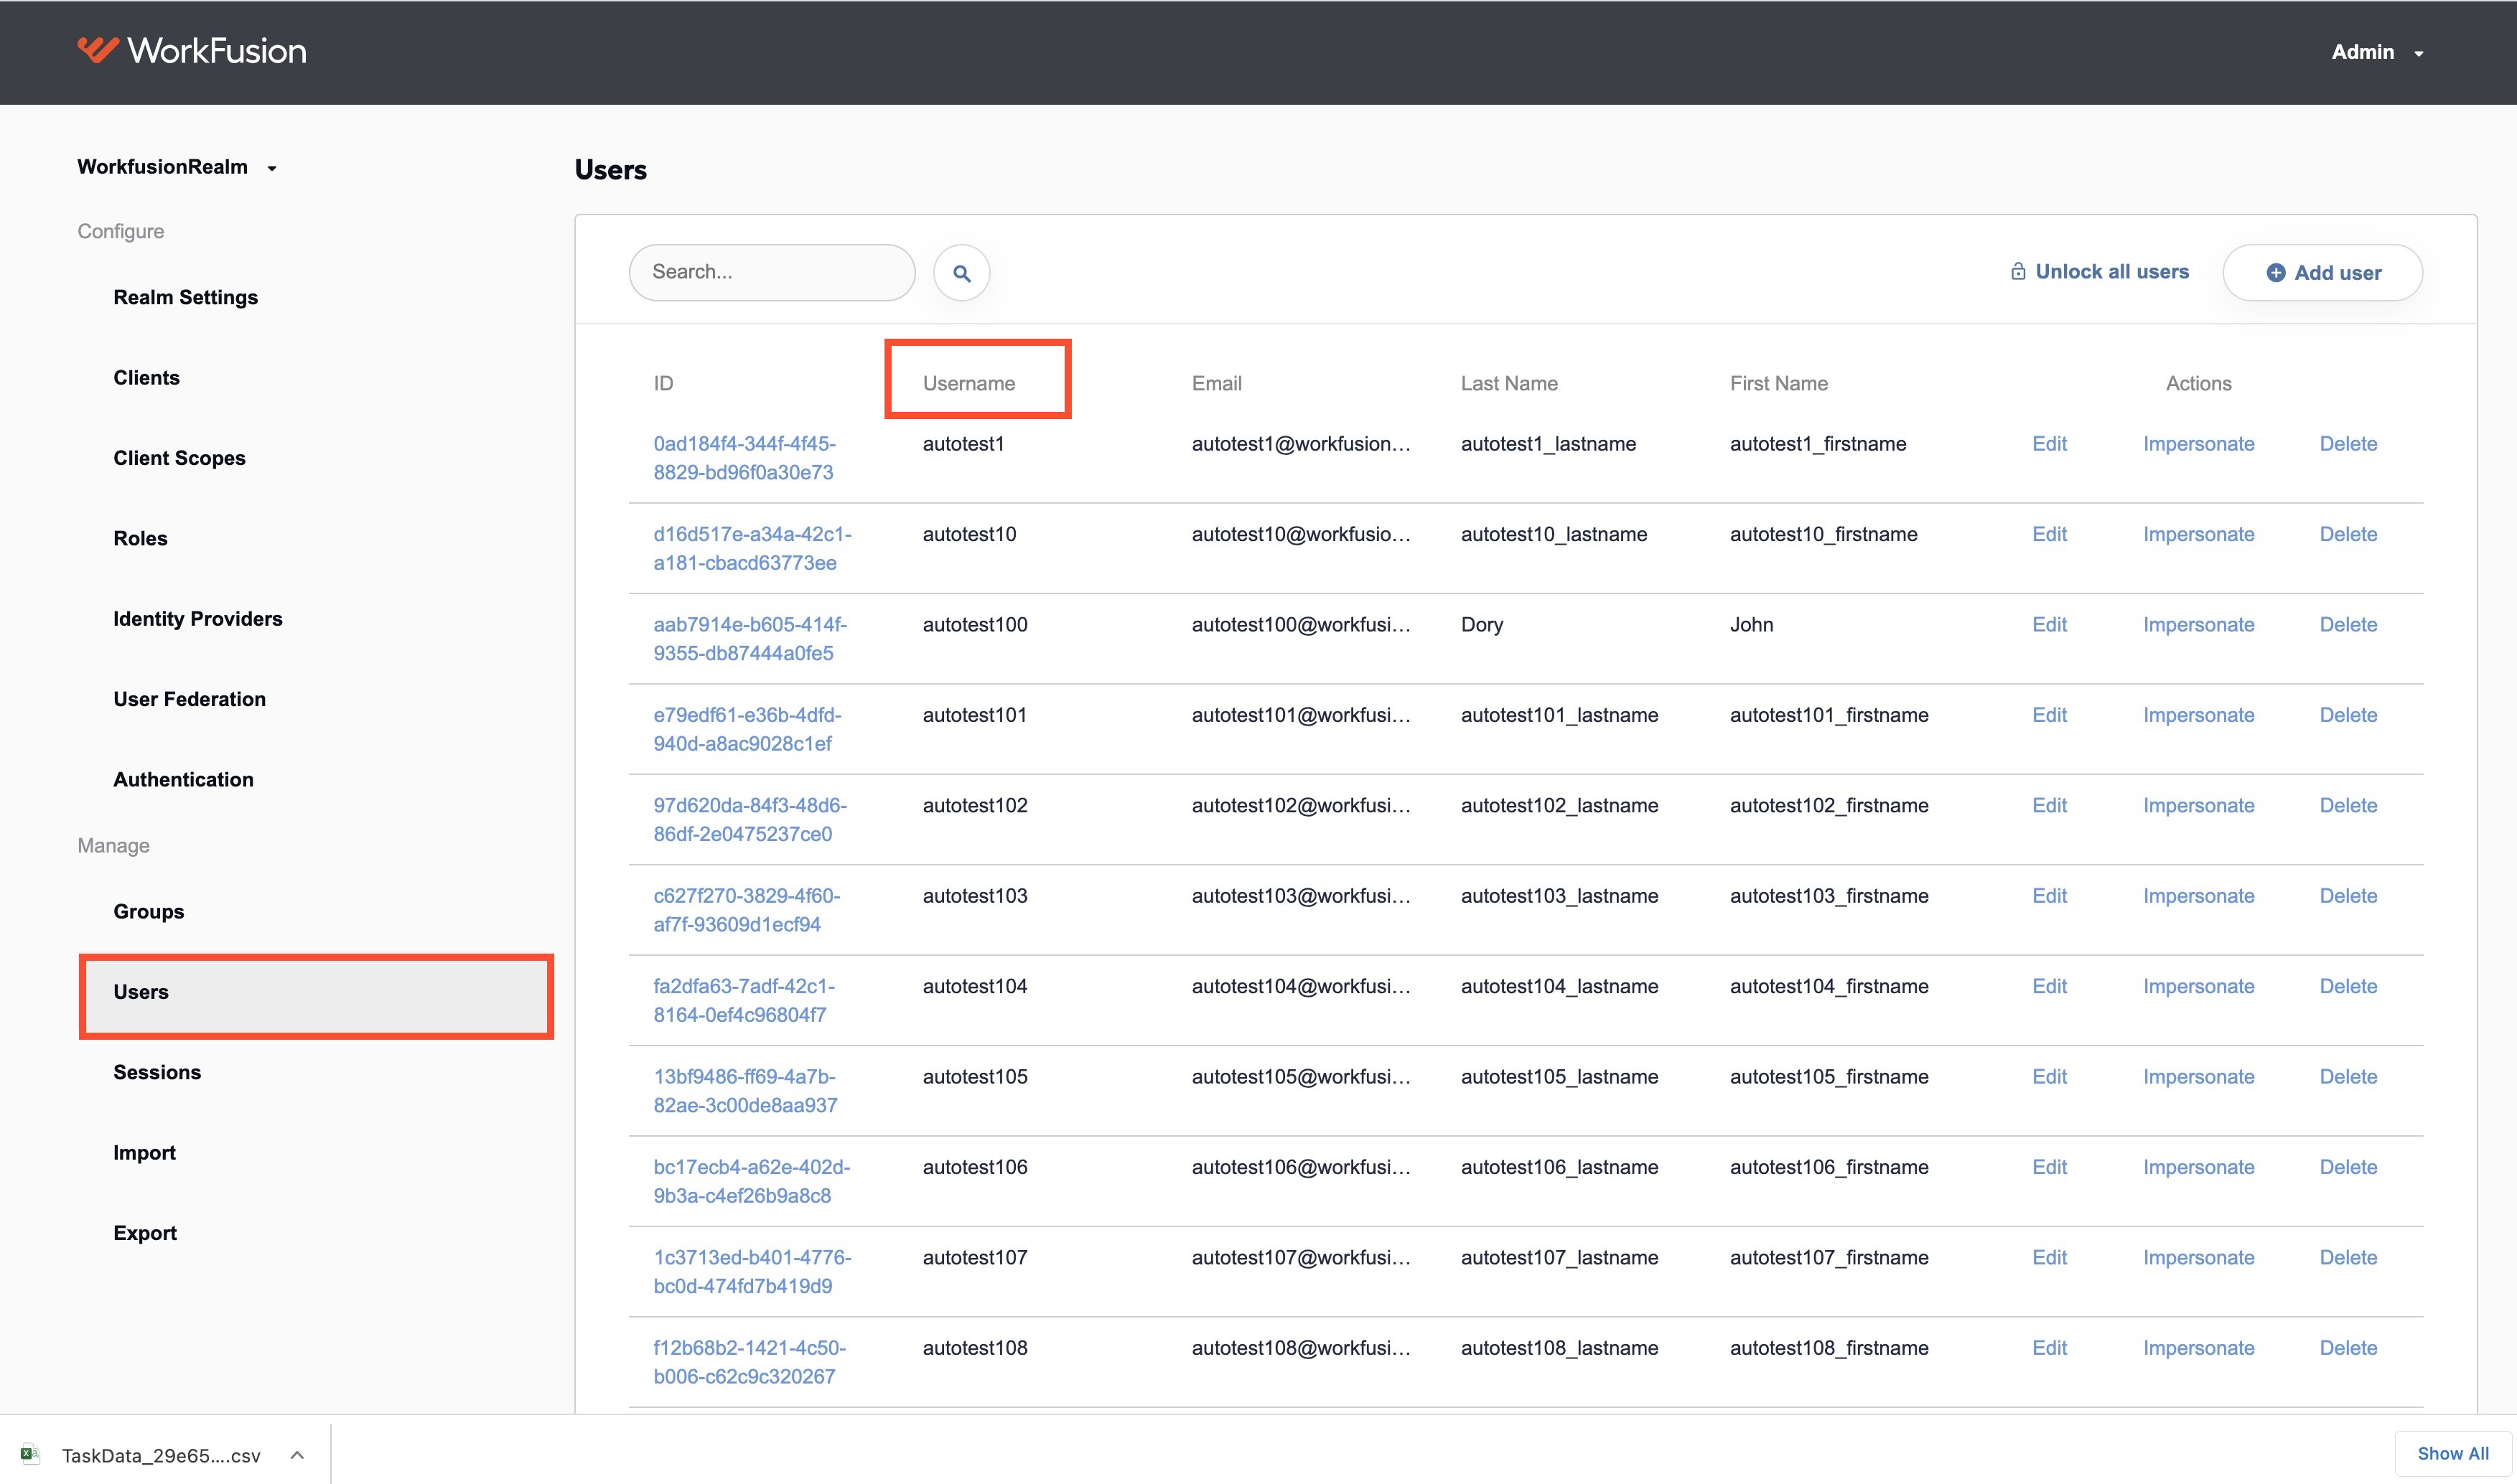Delete the autotest108 user
This screenshot has width=2517, height=1484.
pyautogui.click(x=2348, y=1348)
